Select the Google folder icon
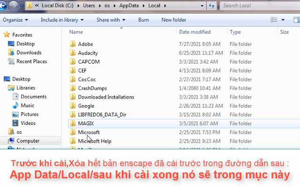This screenshot has height=187, width=300. 73,106
